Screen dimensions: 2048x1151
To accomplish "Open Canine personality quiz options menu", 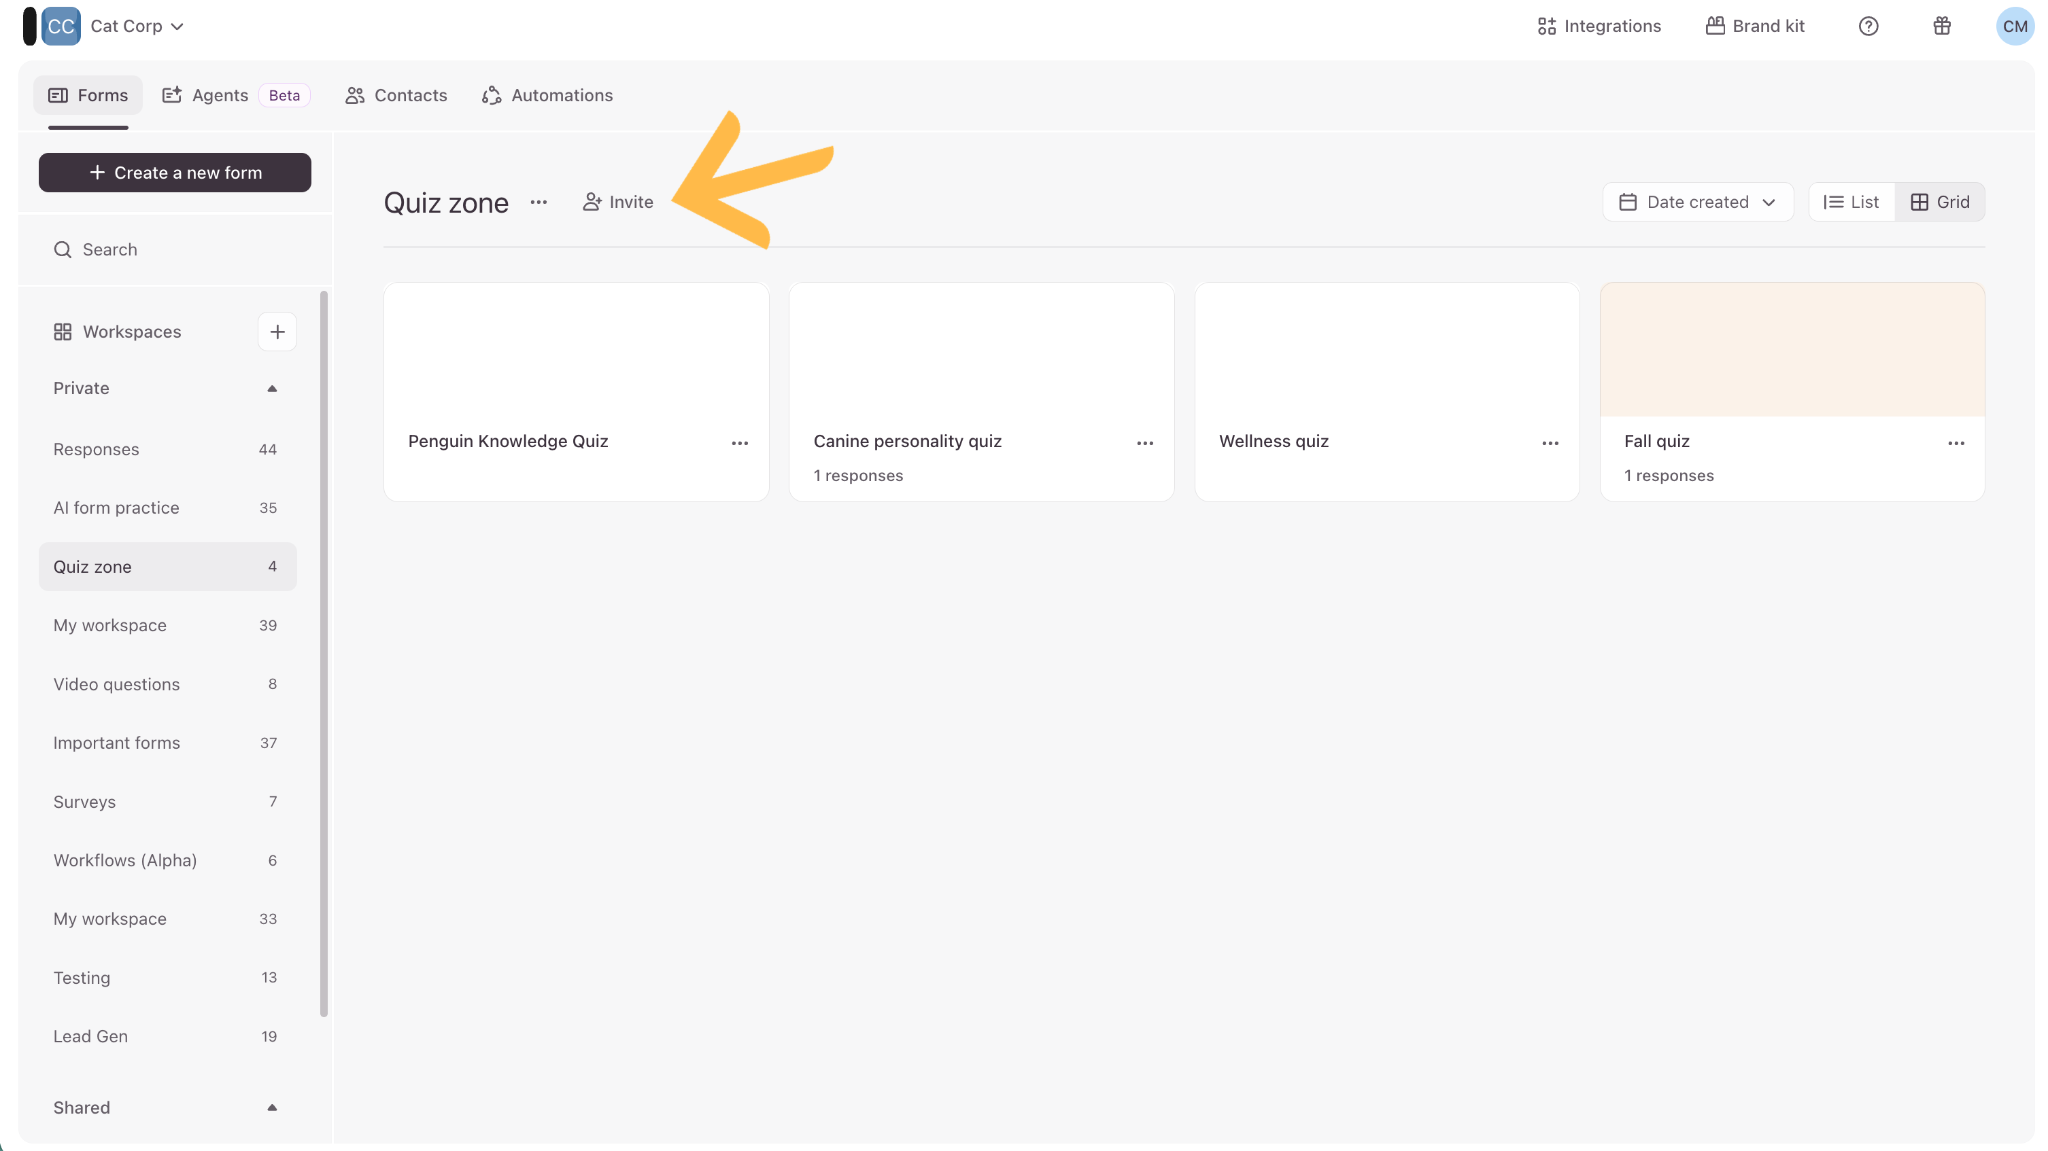I will coord(1145,443).
